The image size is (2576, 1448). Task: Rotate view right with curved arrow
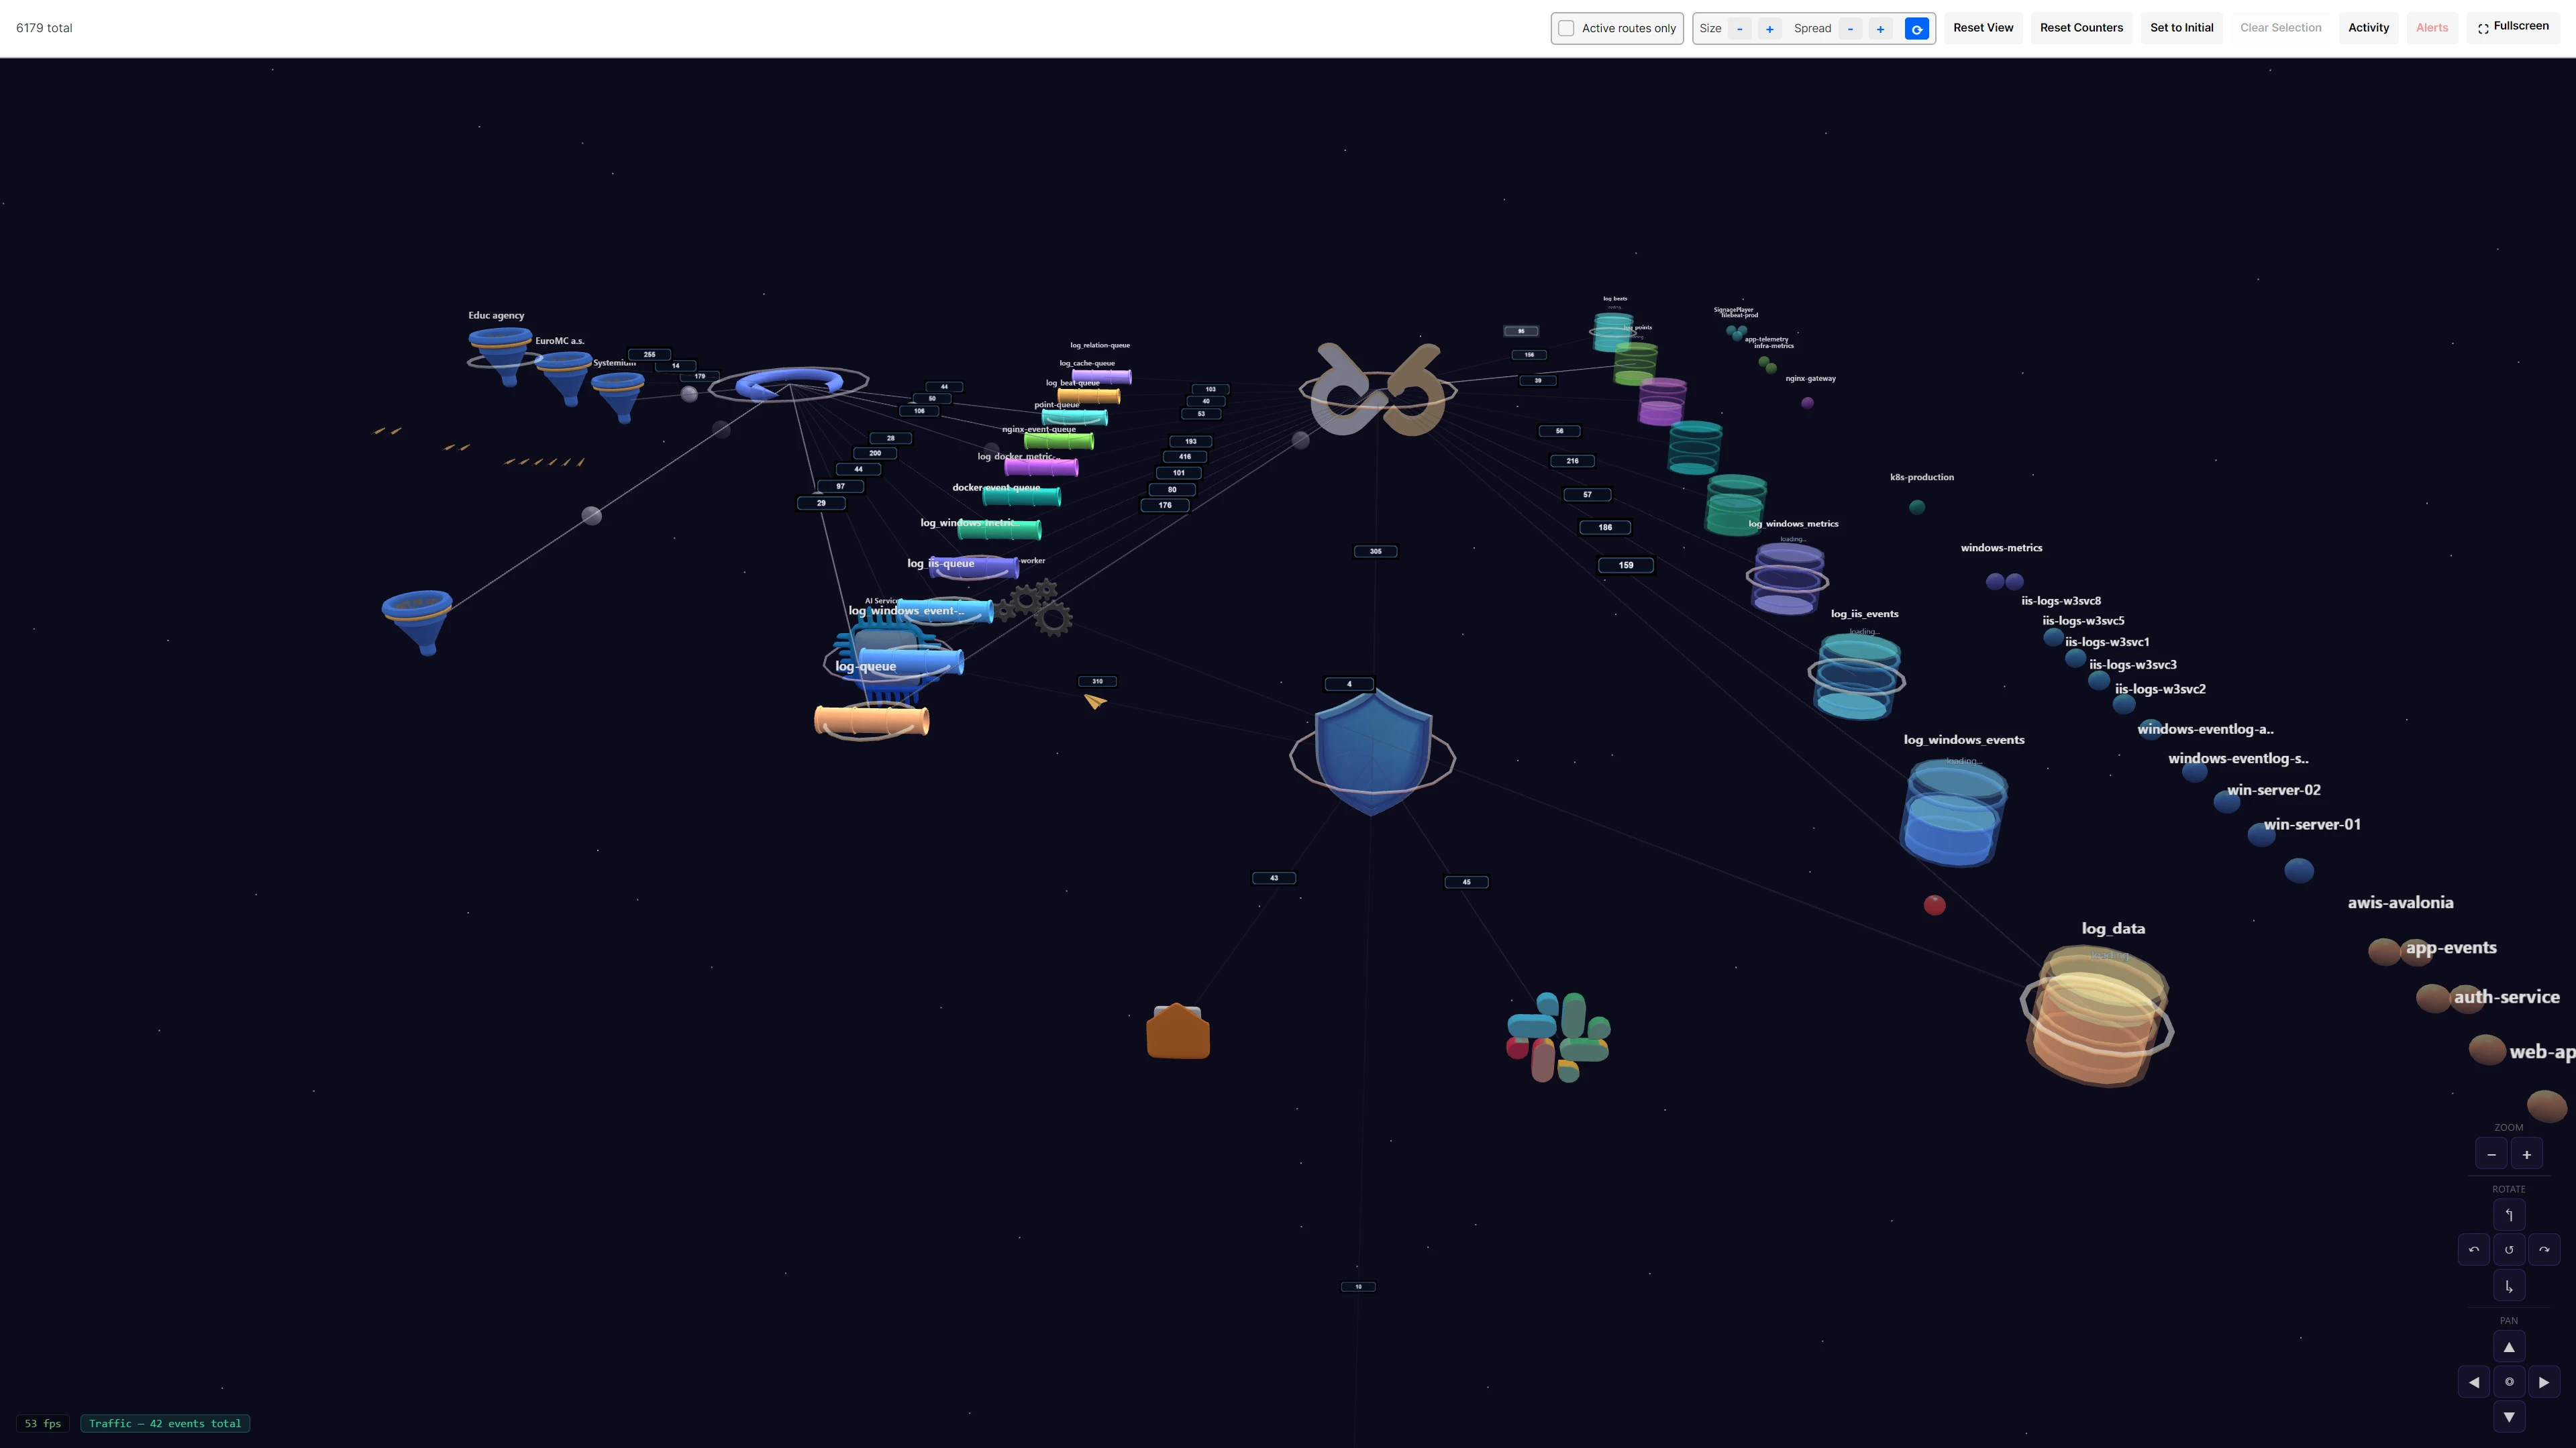point(2544,1249)
